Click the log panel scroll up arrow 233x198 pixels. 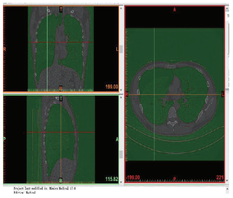tap(227, 188)
